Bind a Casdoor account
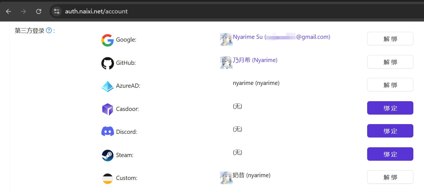 click(390, 108)
